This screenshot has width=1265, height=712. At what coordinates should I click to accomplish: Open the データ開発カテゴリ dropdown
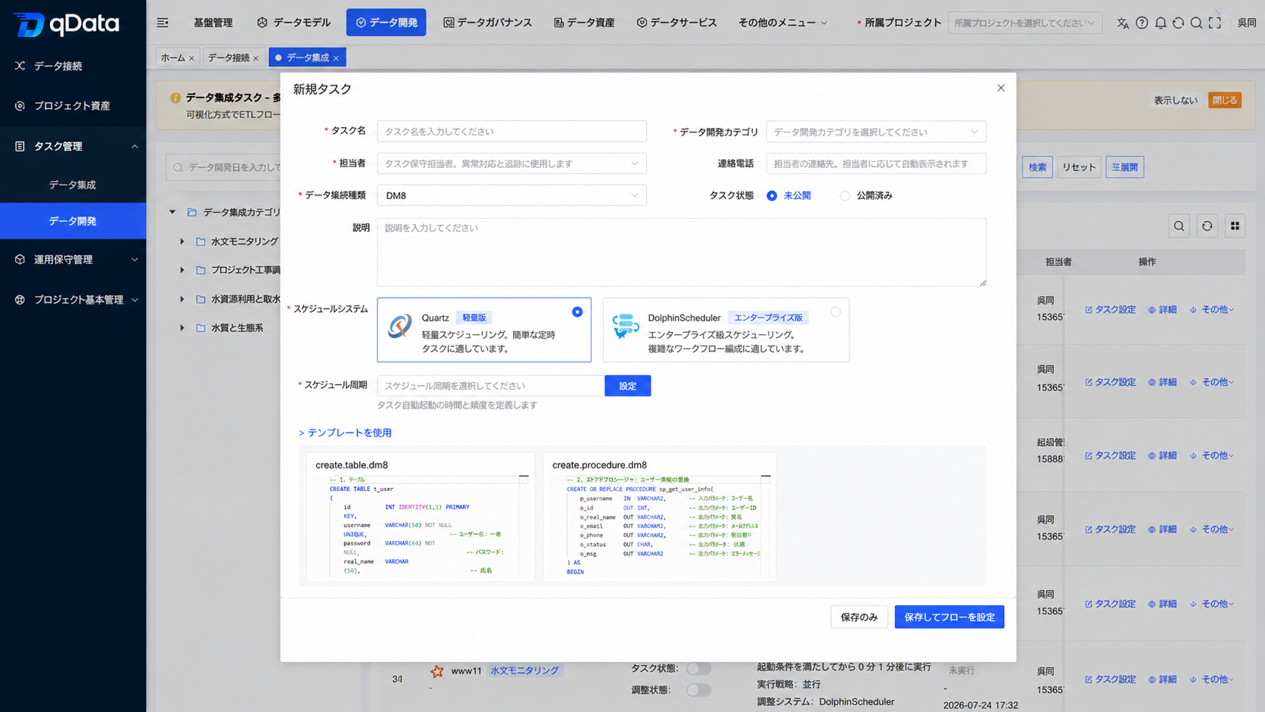pos(876,132)
